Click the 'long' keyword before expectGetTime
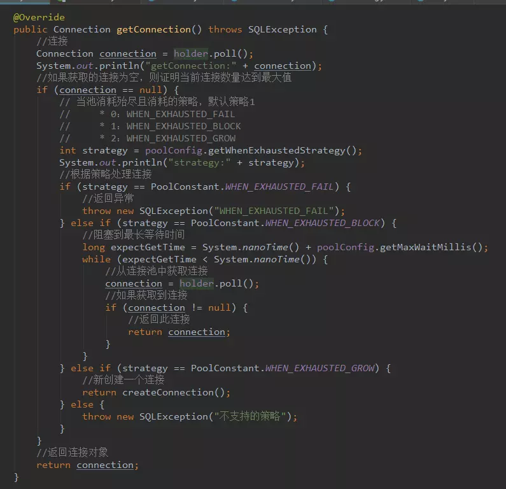 94,247
